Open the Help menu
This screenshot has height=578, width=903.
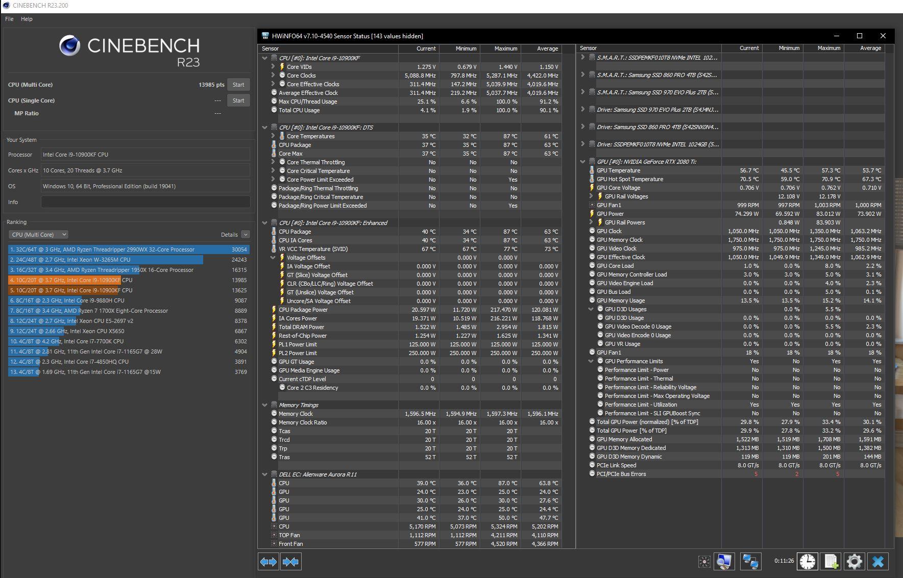(27, 19)
